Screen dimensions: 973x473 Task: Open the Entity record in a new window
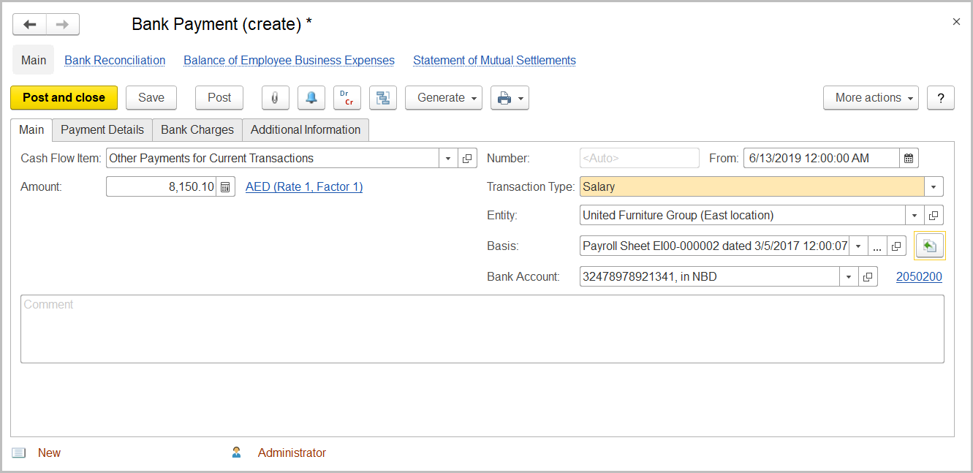[934, 215]
